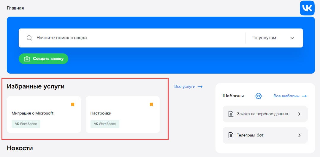
Task: Expand Телеграм-бот template chevron
Action: click(x=300, y=135)
